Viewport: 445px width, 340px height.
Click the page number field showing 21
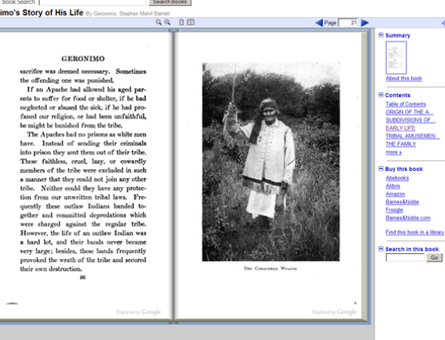point(348,23)
